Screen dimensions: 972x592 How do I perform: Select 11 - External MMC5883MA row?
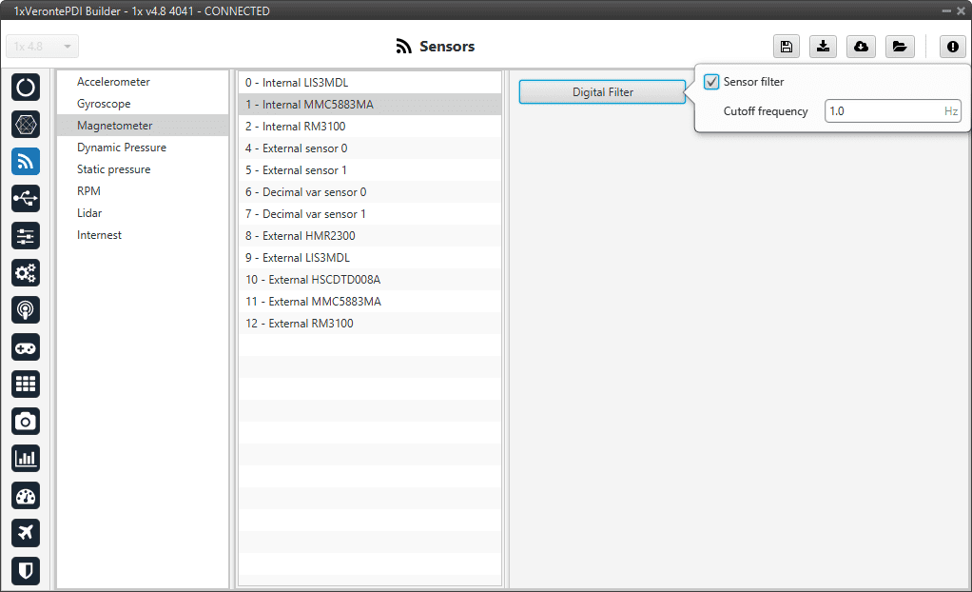[369, 302]
